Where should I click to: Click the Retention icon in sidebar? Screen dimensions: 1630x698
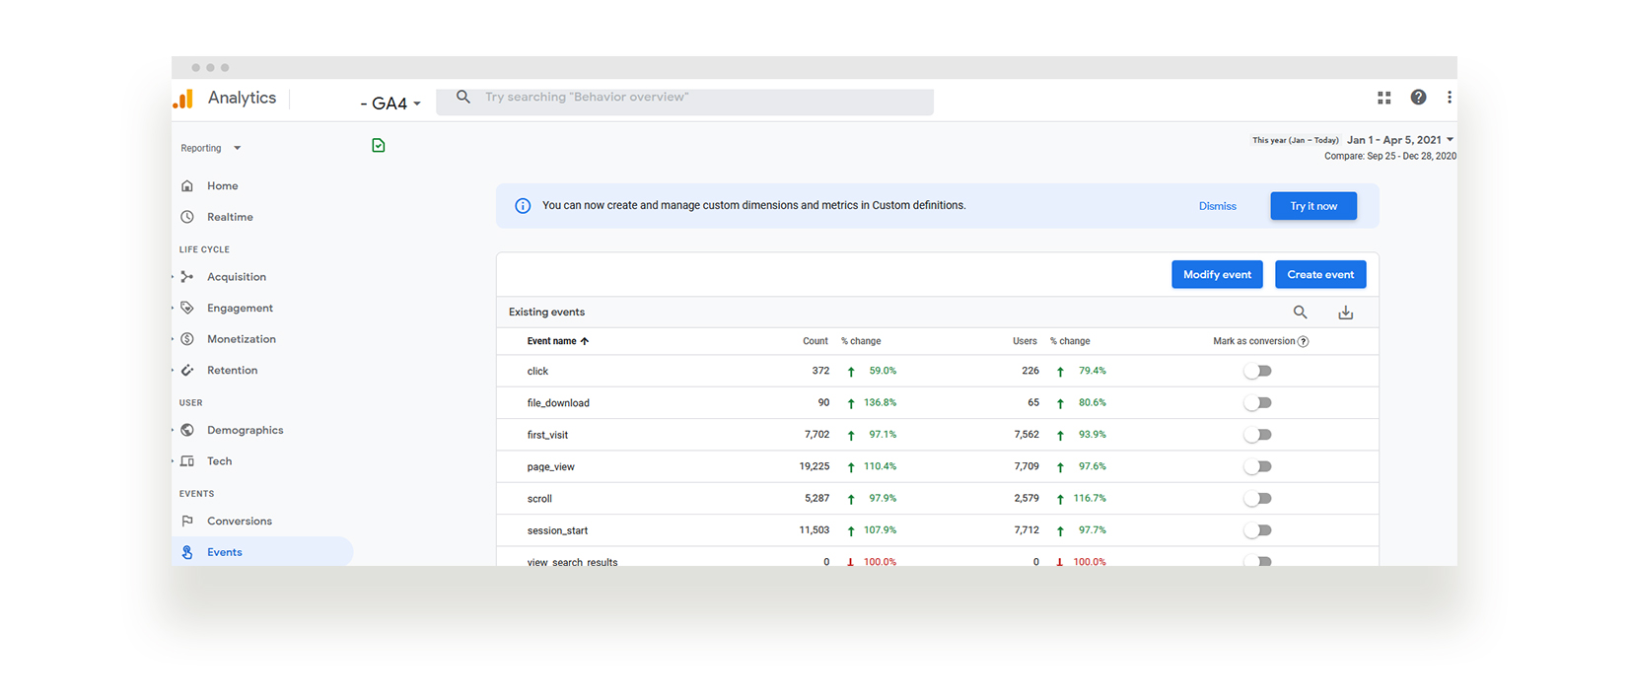click(x=187, y=370)
